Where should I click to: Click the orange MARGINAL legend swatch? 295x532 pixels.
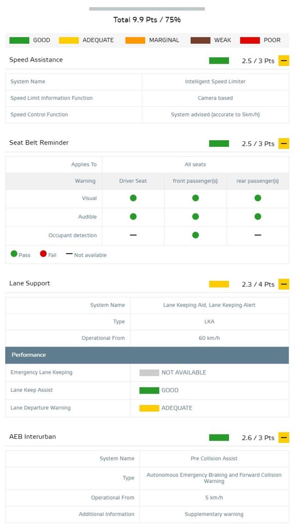(136, 41)
